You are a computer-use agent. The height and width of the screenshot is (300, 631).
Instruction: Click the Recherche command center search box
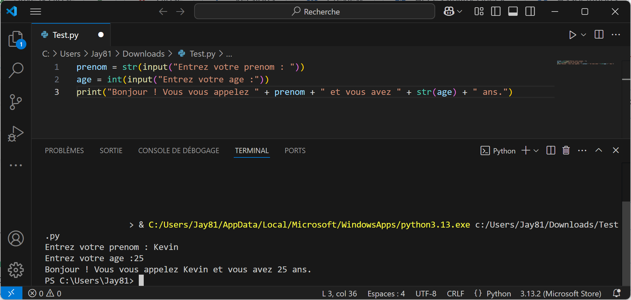[315, 12]
